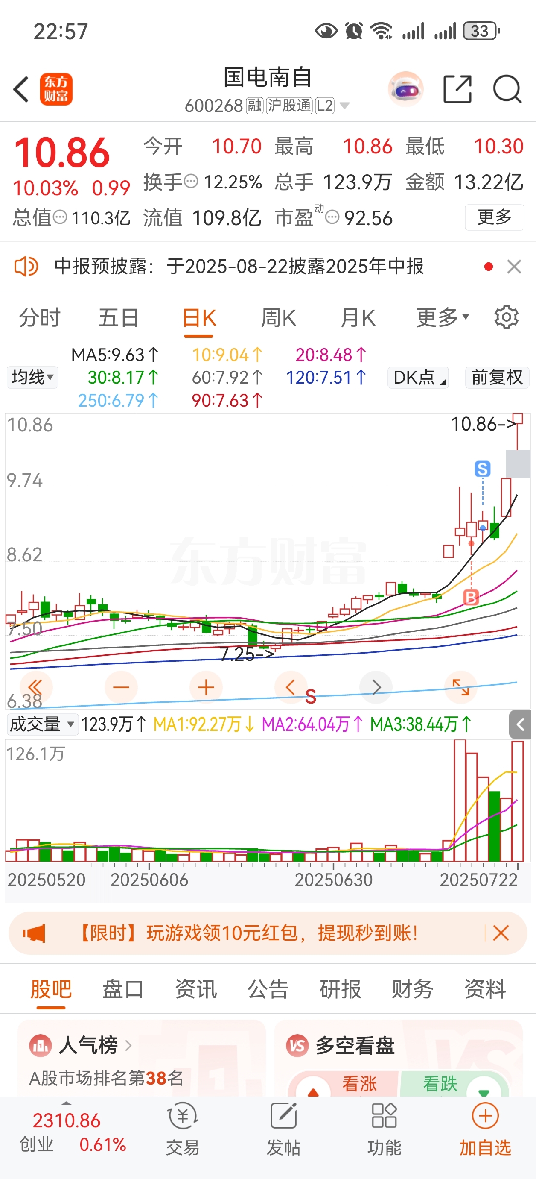Open the 前复权 adjustment selector
Image resolution: width=536 pixels, height=1179 pixels.
pos(497,378)
